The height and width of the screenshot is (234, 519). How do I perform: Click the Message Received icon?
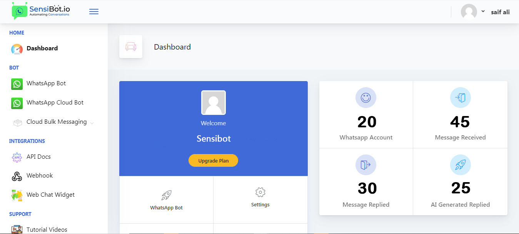(460, 98)
